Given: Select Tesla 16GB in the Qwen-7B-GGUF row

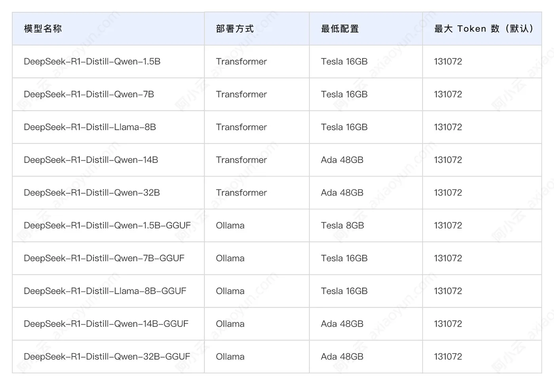Looking at the screenshot, I should [x=344, y=258].
